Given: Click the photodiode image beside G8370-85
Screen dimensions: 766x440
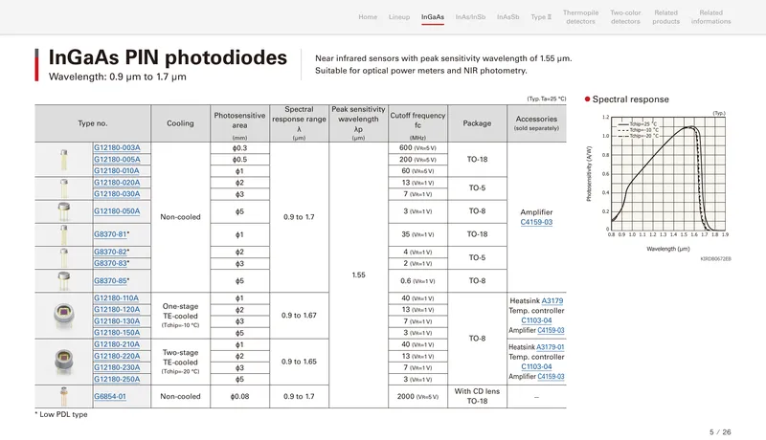Looking at the screenshot, I should coord(64,281).
